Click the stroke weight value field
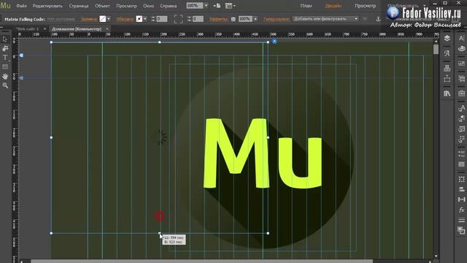467x263 pixels. pyautogui.click(x=162, y=19)
